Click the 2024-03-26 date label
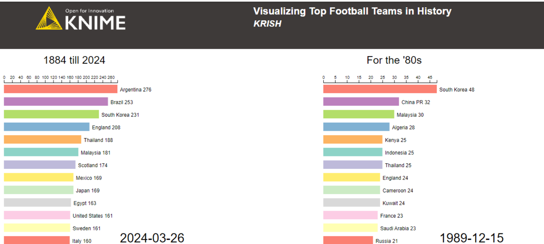 [x=152, y=238]
